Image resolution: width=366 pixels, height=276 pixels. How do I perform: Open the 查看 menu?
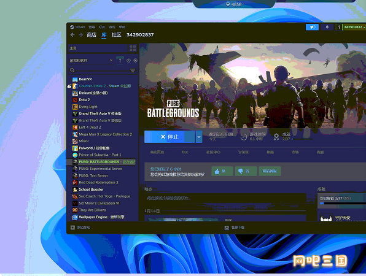(x=91, y=27)
